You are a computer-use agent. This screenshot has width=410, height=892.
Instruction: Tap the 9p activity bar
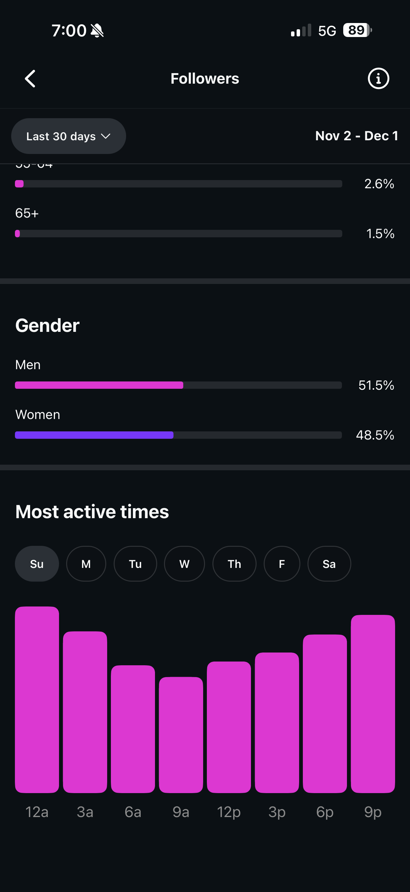(373, 704)
